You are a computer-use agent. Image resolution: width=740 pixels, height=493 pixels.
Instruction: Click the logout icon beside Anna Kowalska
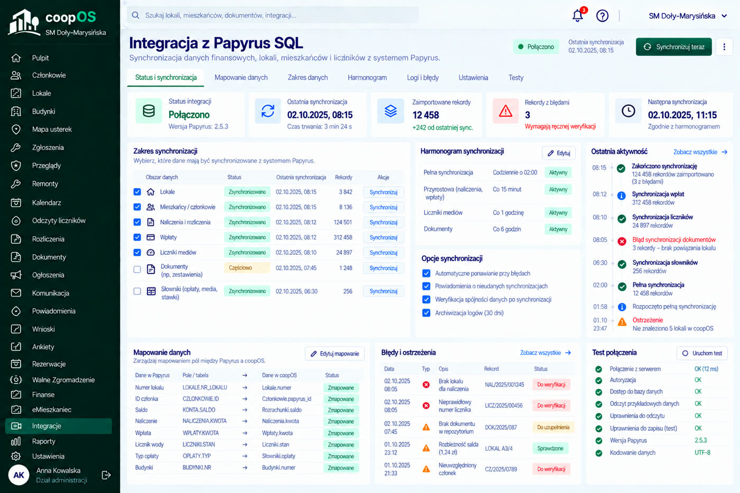[x=106, y=475]
